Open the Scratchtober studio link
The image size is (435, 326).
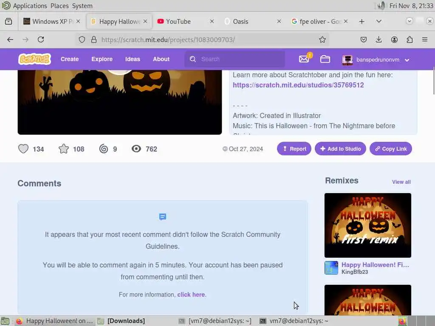pyautogui.click(x=298, y=85)
